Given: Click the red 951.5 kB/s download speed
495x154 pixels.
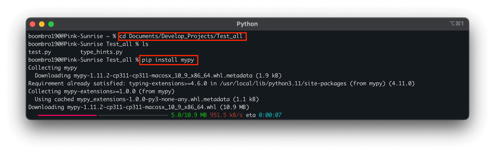Looking at the screenshot, I should 226,115.
